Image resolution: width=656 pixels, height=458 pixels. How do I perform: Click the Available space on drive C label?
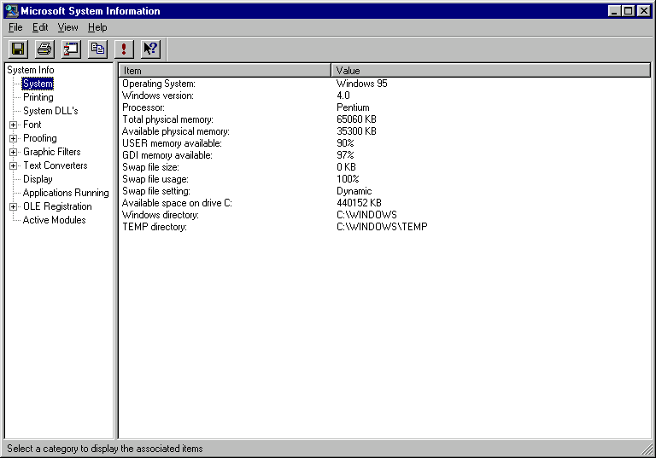(x=177, y=203)
